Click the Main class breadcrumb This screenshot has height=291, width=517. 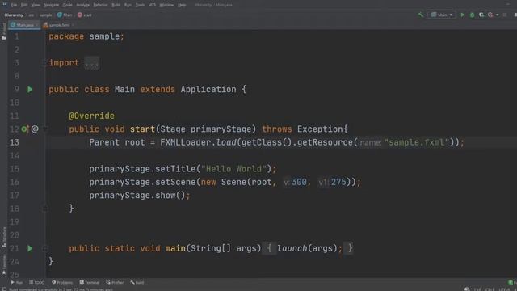pos(65,15)
